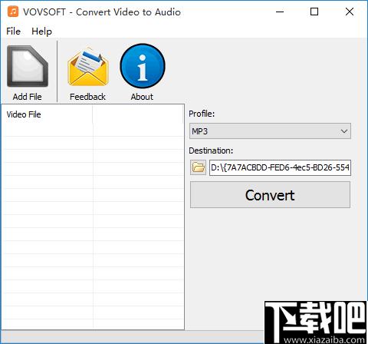Start conversion with the Convert button
The height and width of the screenshot is (344, 368).
click(x=270, y=195)
